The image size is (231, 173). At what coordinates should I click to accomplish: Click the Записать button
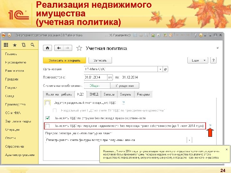point(100,60)
